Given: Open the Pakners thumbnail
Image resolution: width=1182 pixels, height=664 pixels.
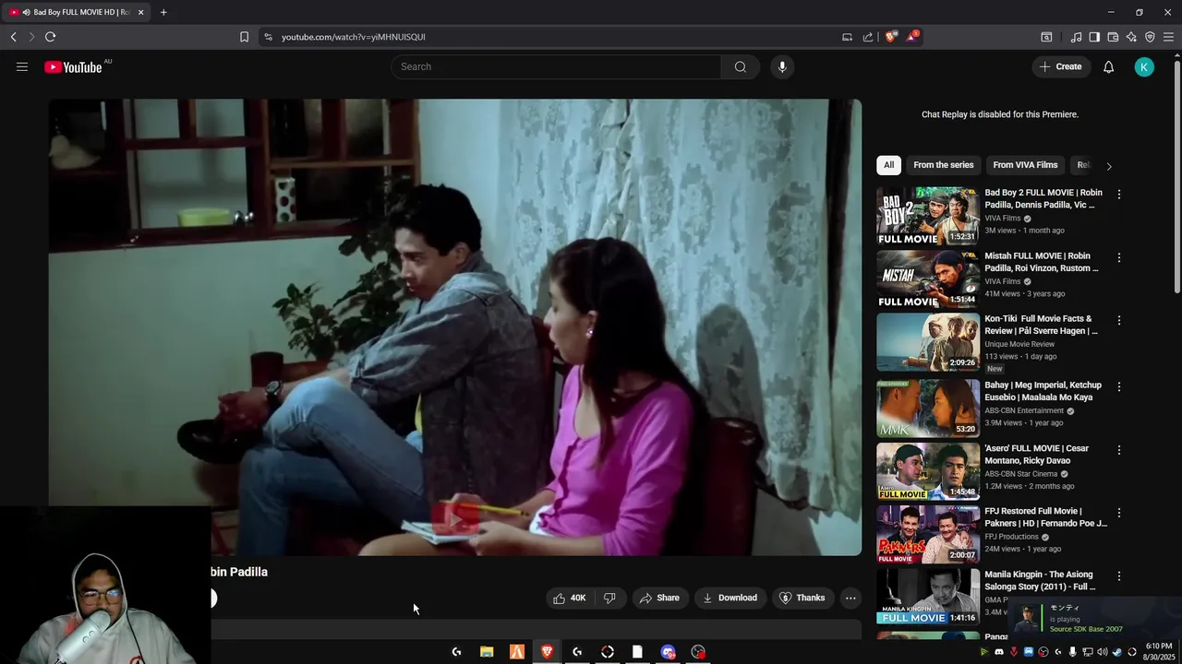Looking at the screenshot, I should (928, 534).
